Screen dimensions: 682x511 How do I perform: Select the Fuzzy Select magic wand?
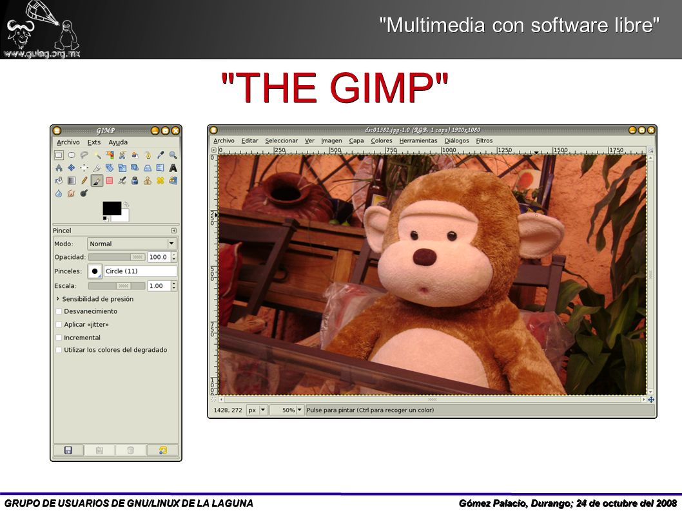coord(97,155)
